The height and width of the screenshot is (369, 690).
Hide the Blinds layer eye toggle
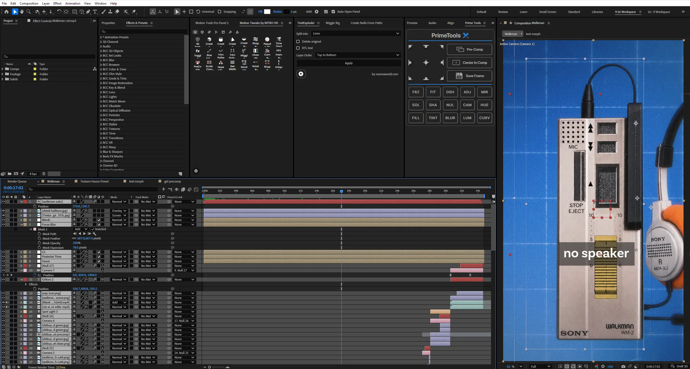tap(4, 220)
